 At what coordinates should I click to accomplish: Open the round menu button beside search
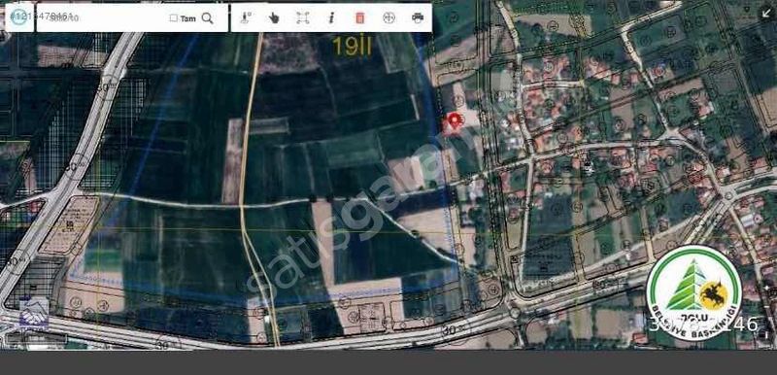point(19,17)
